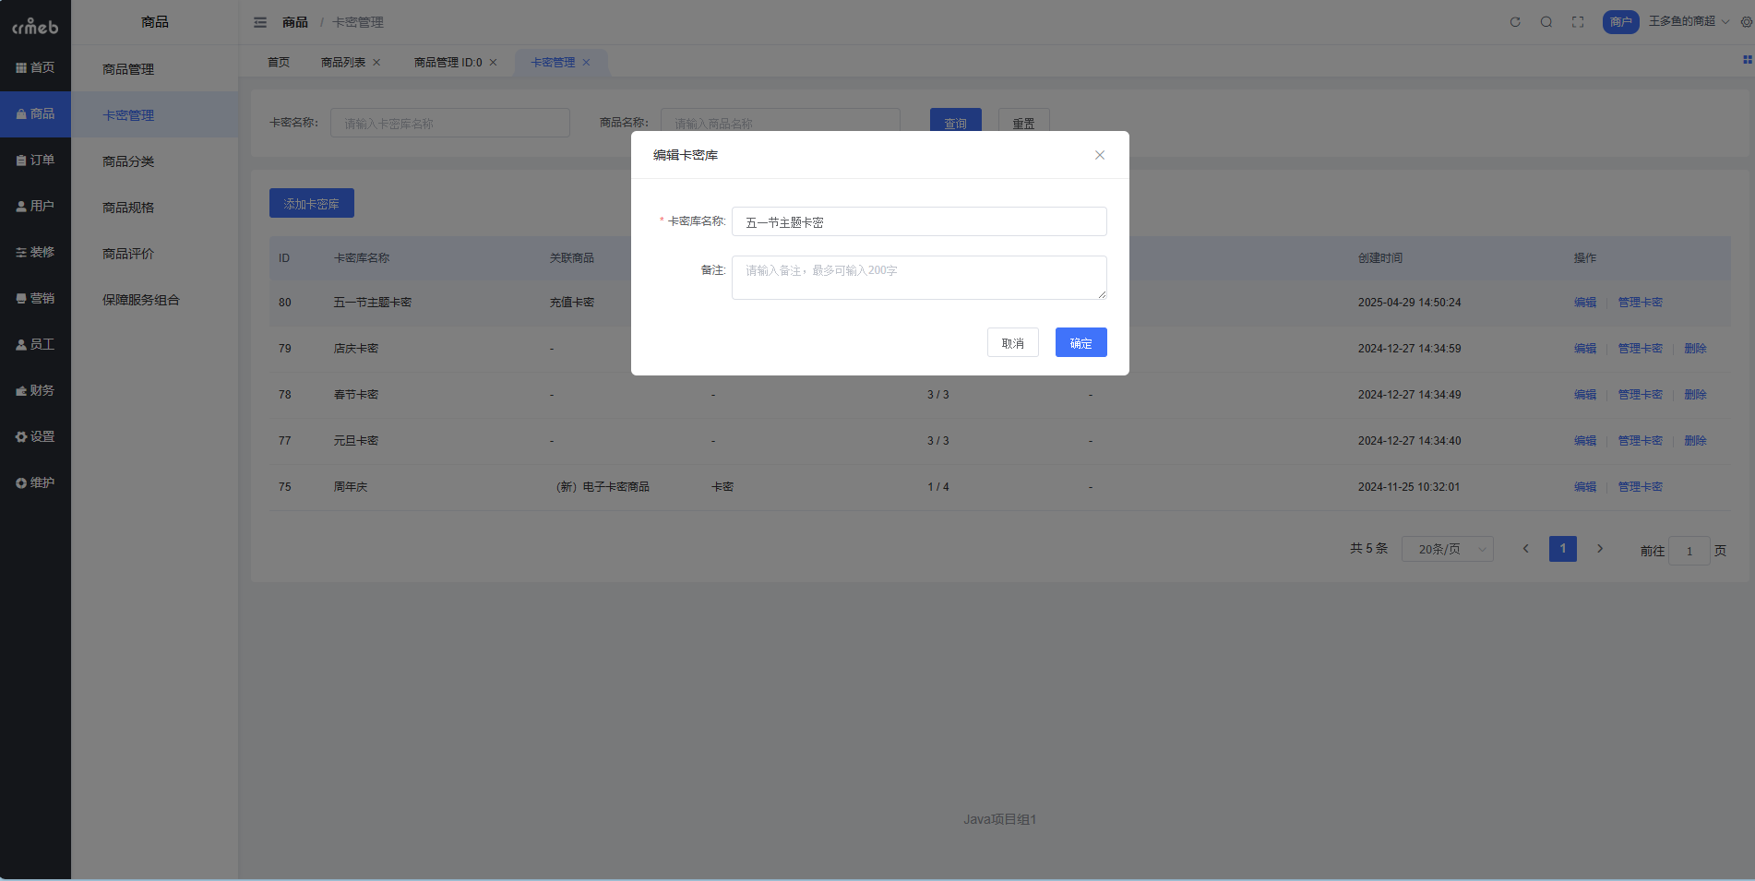Viewport: 1755px width, 881px height.
Task: Cancel editing with 取消 button
Action: 1012,342
